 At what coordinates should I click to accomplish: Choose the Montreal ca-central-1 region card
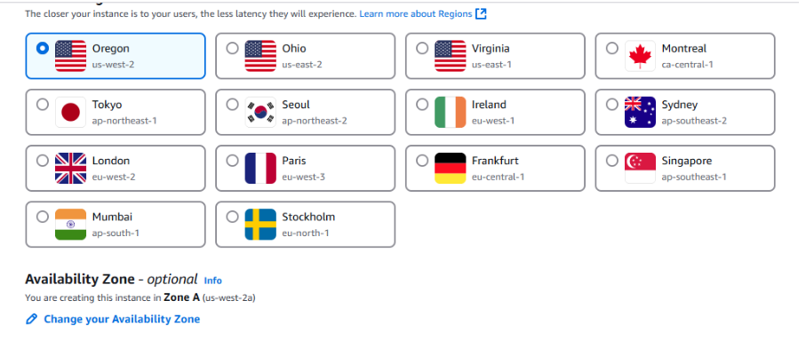tap(684, 56)
